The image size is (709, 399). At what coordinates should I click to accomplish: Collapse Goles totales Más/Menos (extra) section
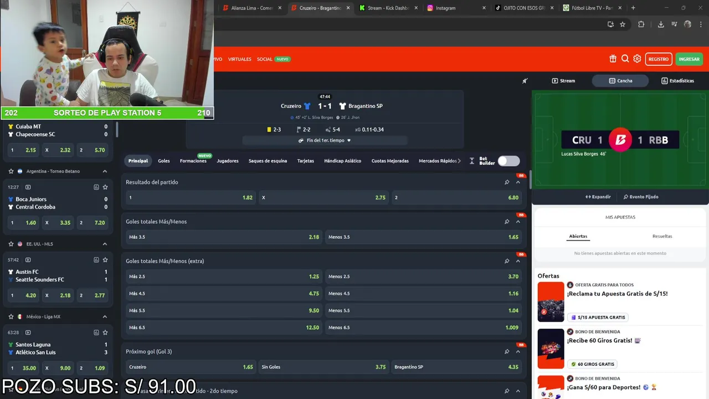click(518, 261)
